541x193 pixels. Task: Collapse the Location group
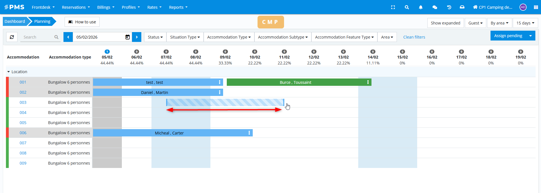(x=8, y=72)
